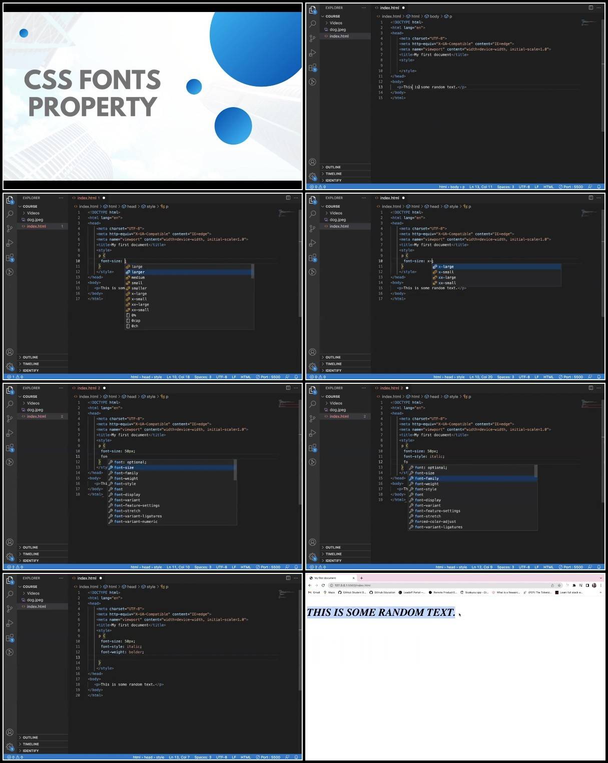Open Search in the editor at Ln 13, Col 11
This screenshot has width=608, height=763.
[x=313, y=24]
